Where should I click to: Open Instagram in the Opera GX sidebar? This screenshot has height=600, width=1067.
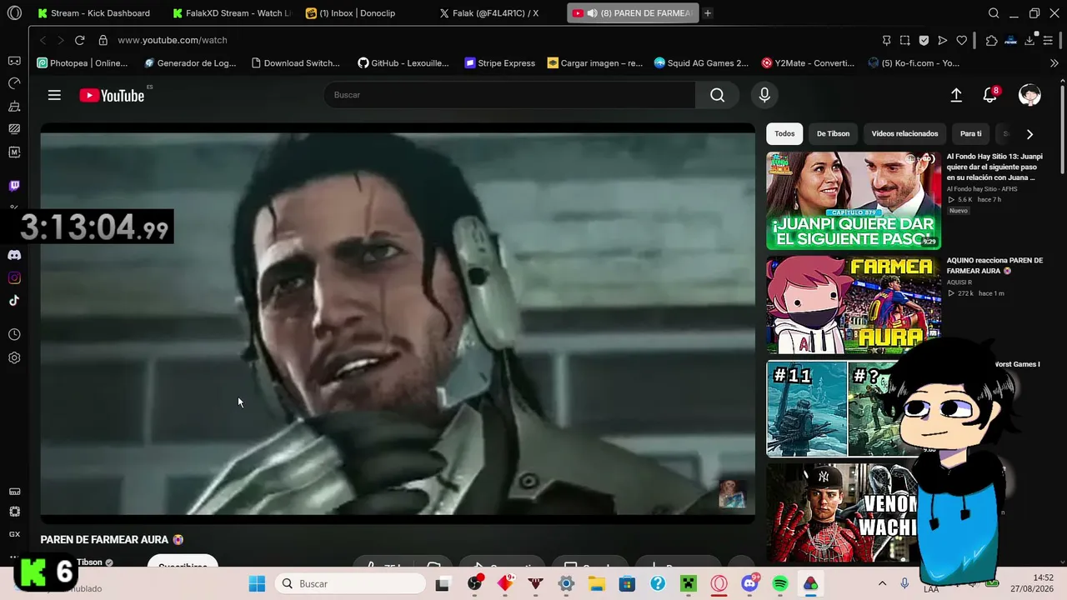pyautogui.click(x=14, y=277)
